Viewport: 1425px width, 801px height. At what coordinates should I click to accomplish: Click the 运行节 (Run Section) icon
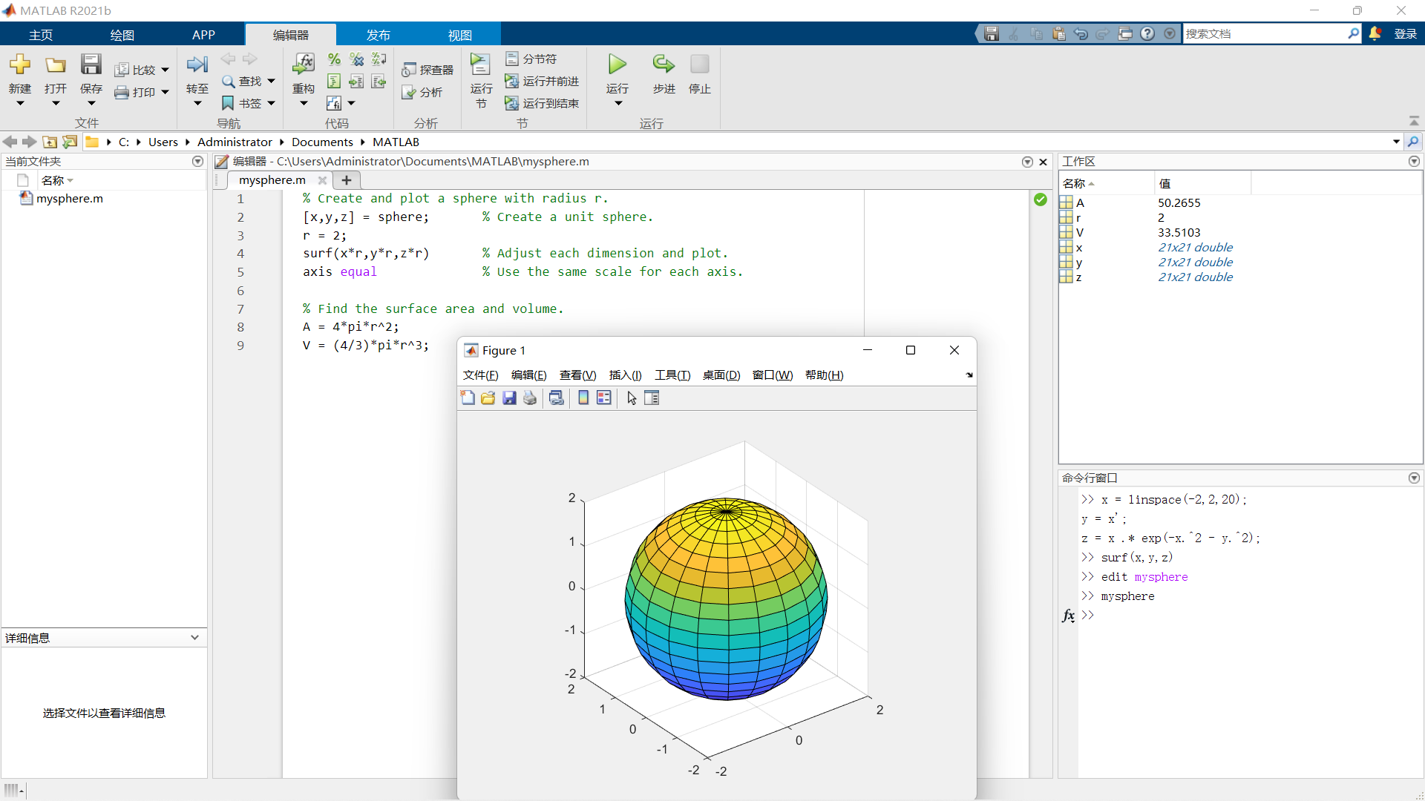coord(481,65)
